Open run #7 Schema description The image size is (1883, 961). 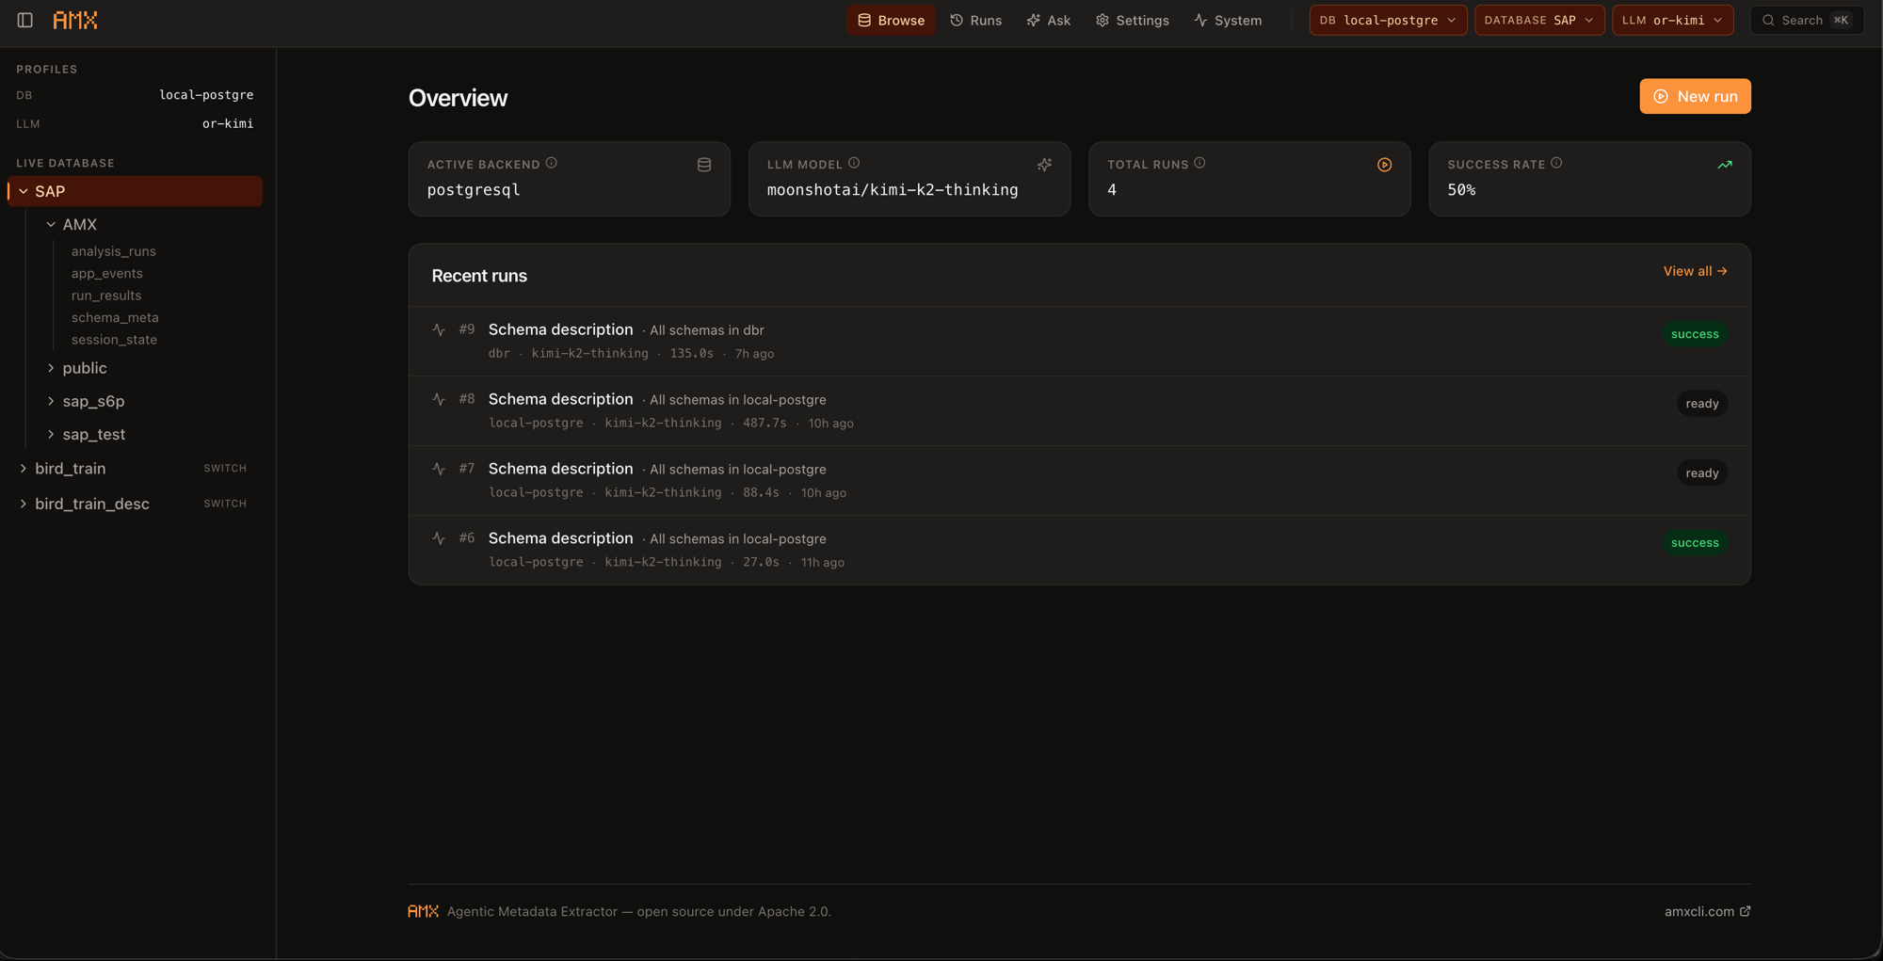1079,480
